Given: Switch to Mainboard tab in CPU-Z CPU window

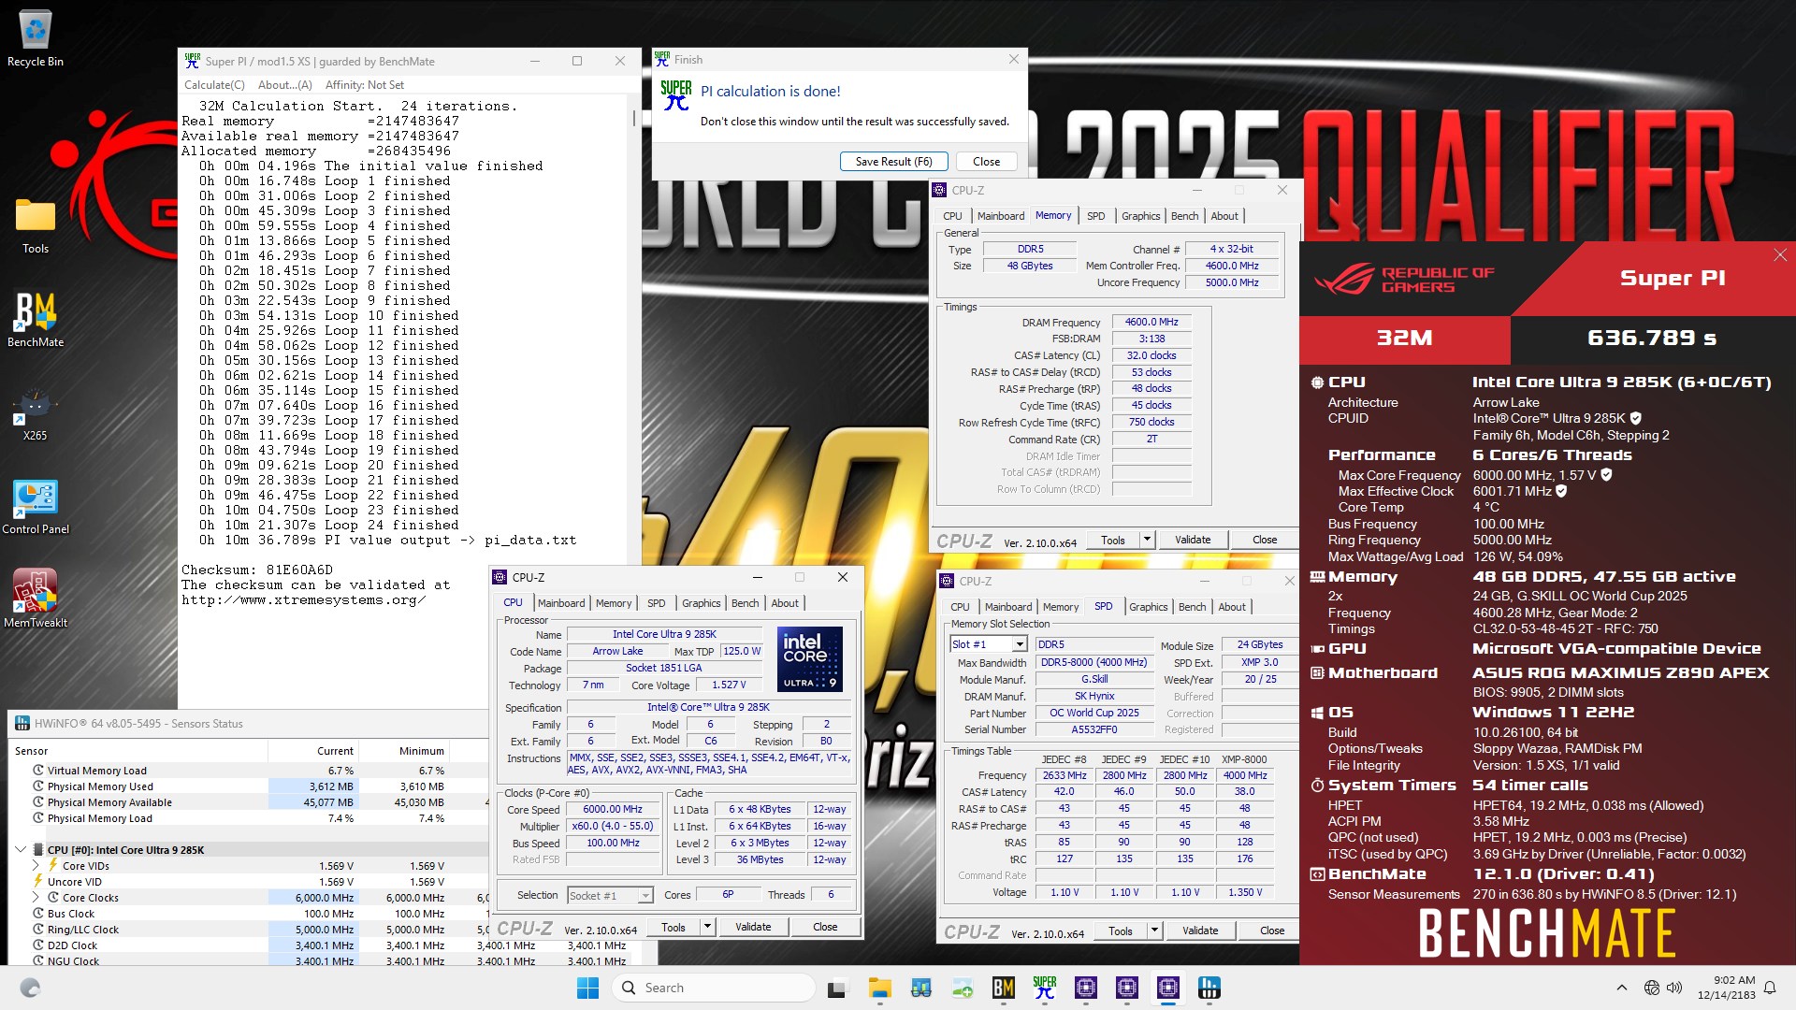Looking at the screenshot, I should [561, 603].
